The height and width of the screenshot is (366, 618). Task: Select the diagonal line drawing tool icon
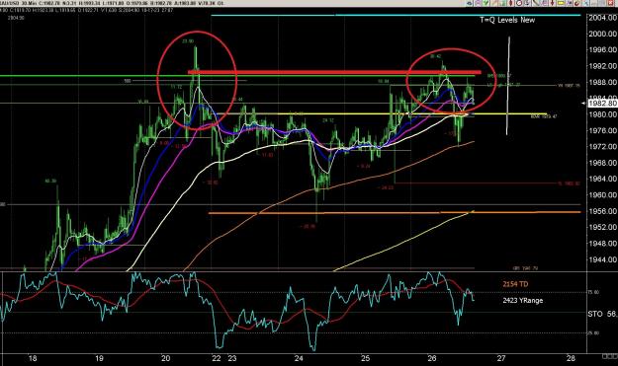[x=536, y=3]
